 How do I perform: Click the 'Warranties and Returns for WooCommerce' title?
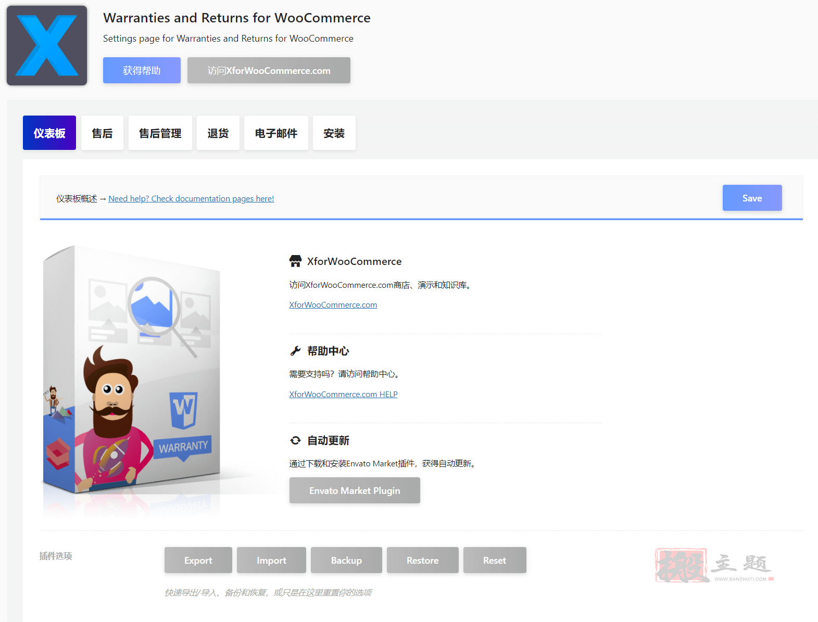(x=237, y=18)
